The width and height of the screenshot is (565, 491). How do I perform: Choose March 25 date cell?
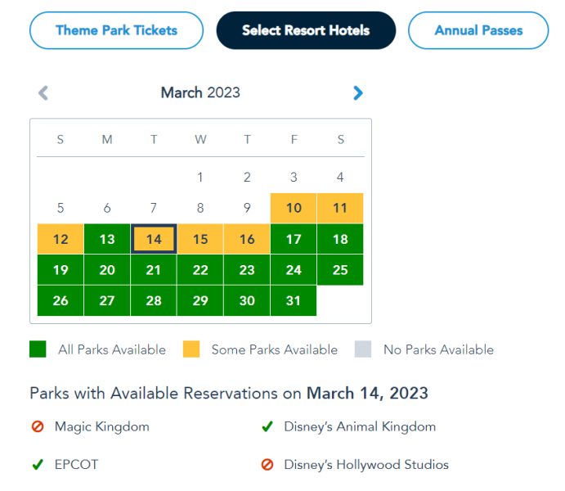pyautogui.click(x=340, y=270)
